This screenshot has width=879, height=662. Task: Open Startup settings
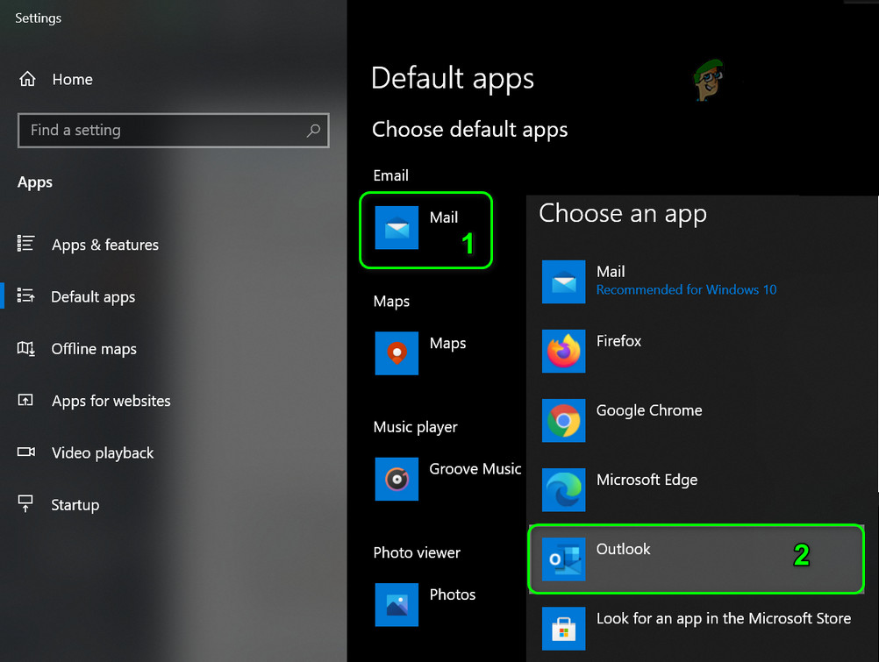tap(75, 505)
